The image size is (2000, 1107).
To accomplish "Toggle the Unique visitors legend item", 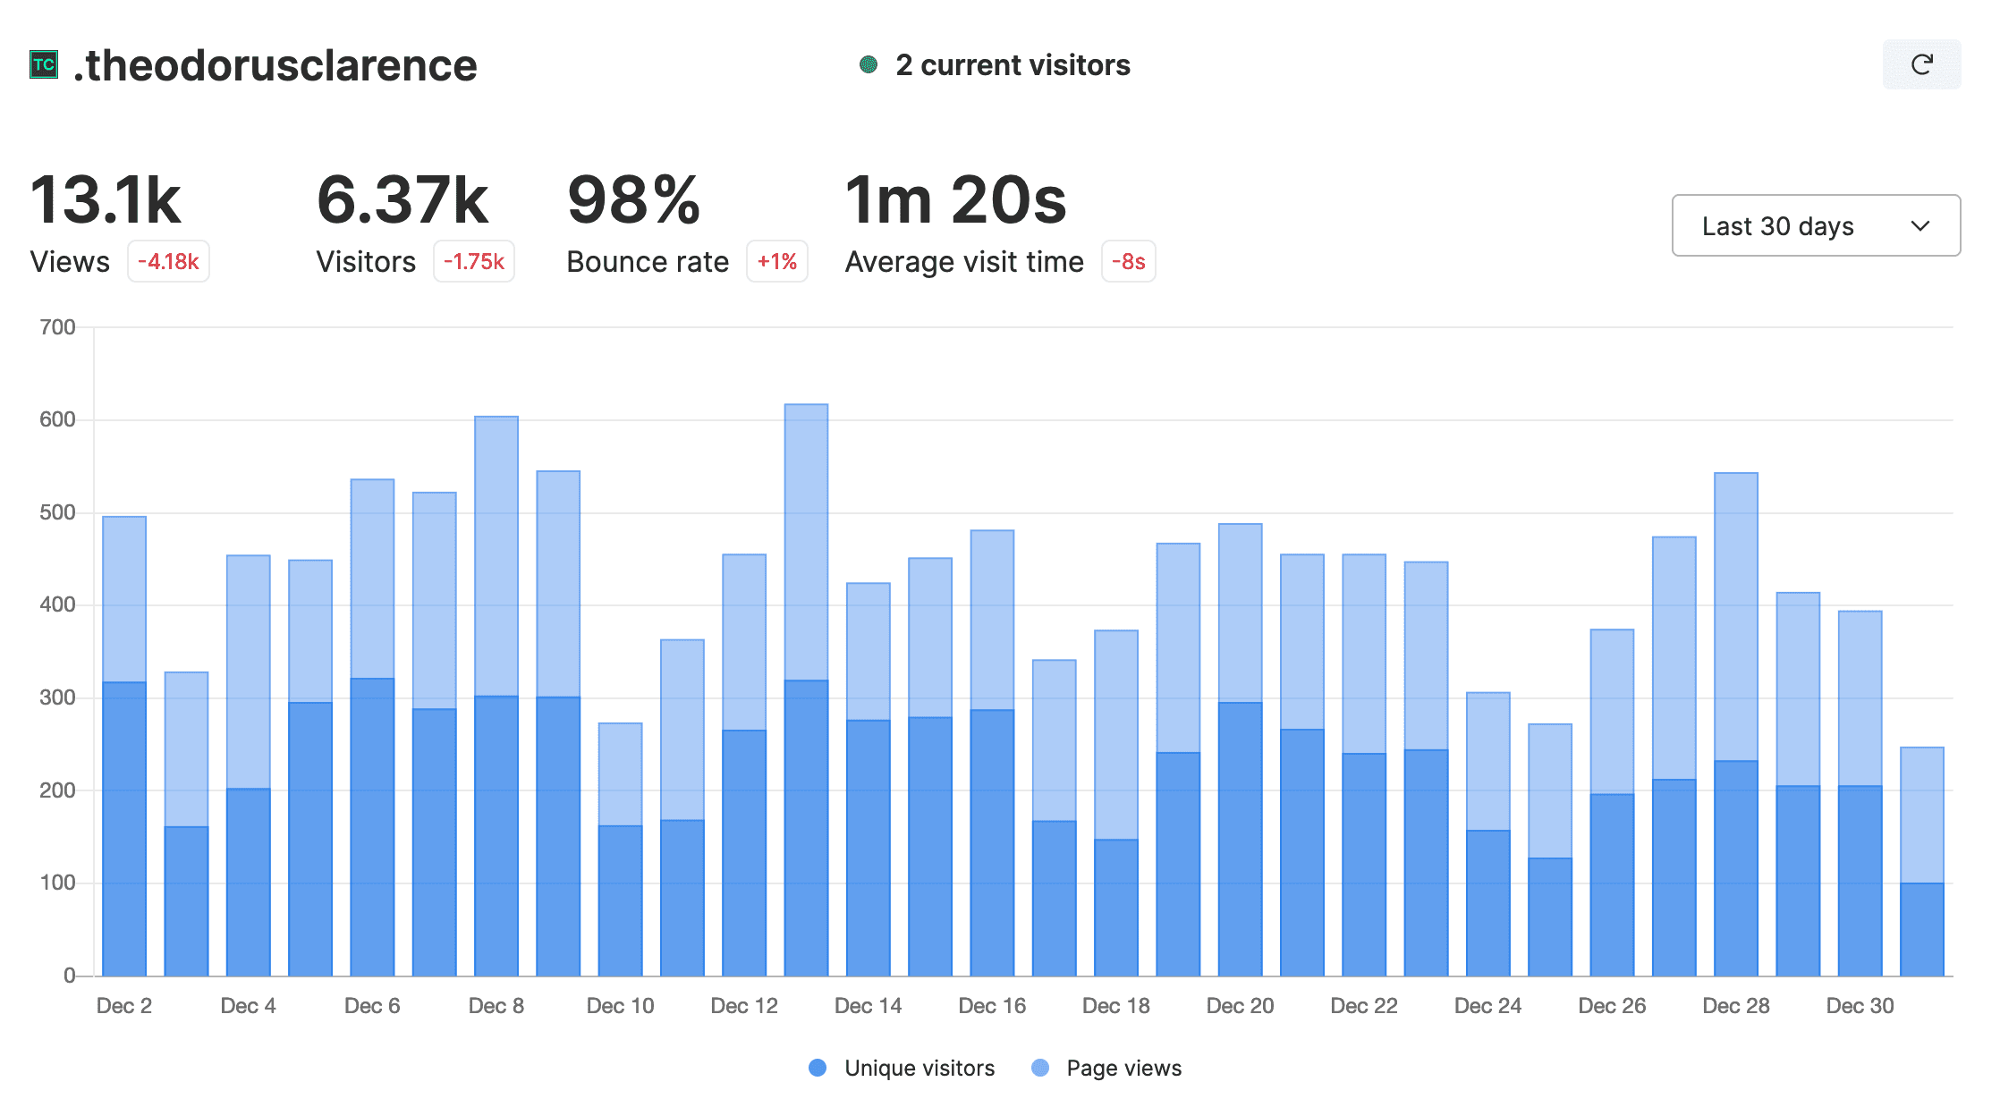I will click(x=902, y=1068).
